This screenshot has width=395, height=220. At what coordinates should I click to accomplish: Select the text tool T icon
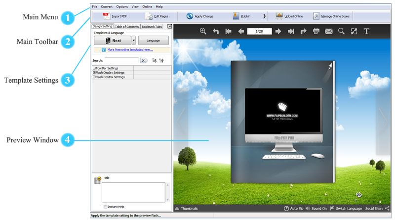[366, 32]
